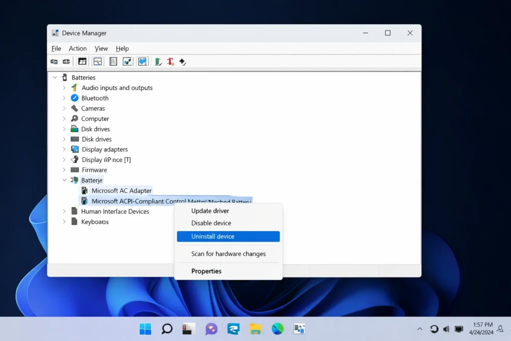Choose Properties from the context menu

click(x=207, y=271)
